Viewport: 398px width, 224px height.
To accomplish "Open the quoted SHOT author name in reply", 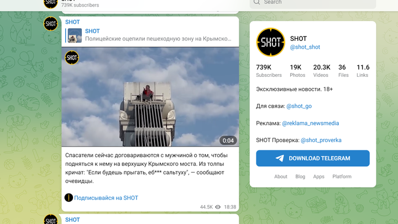I will tap(92, 31).
